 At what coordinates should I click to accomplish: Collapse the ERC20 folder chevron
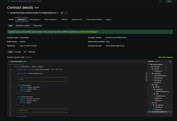click(x=151, y=87)
